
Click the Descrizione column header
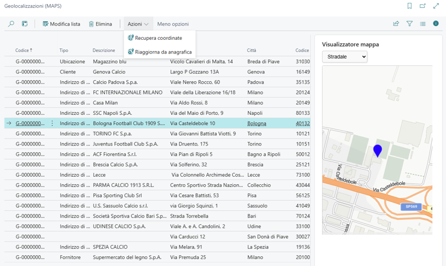pyautogui.click(x=104, y=50)
